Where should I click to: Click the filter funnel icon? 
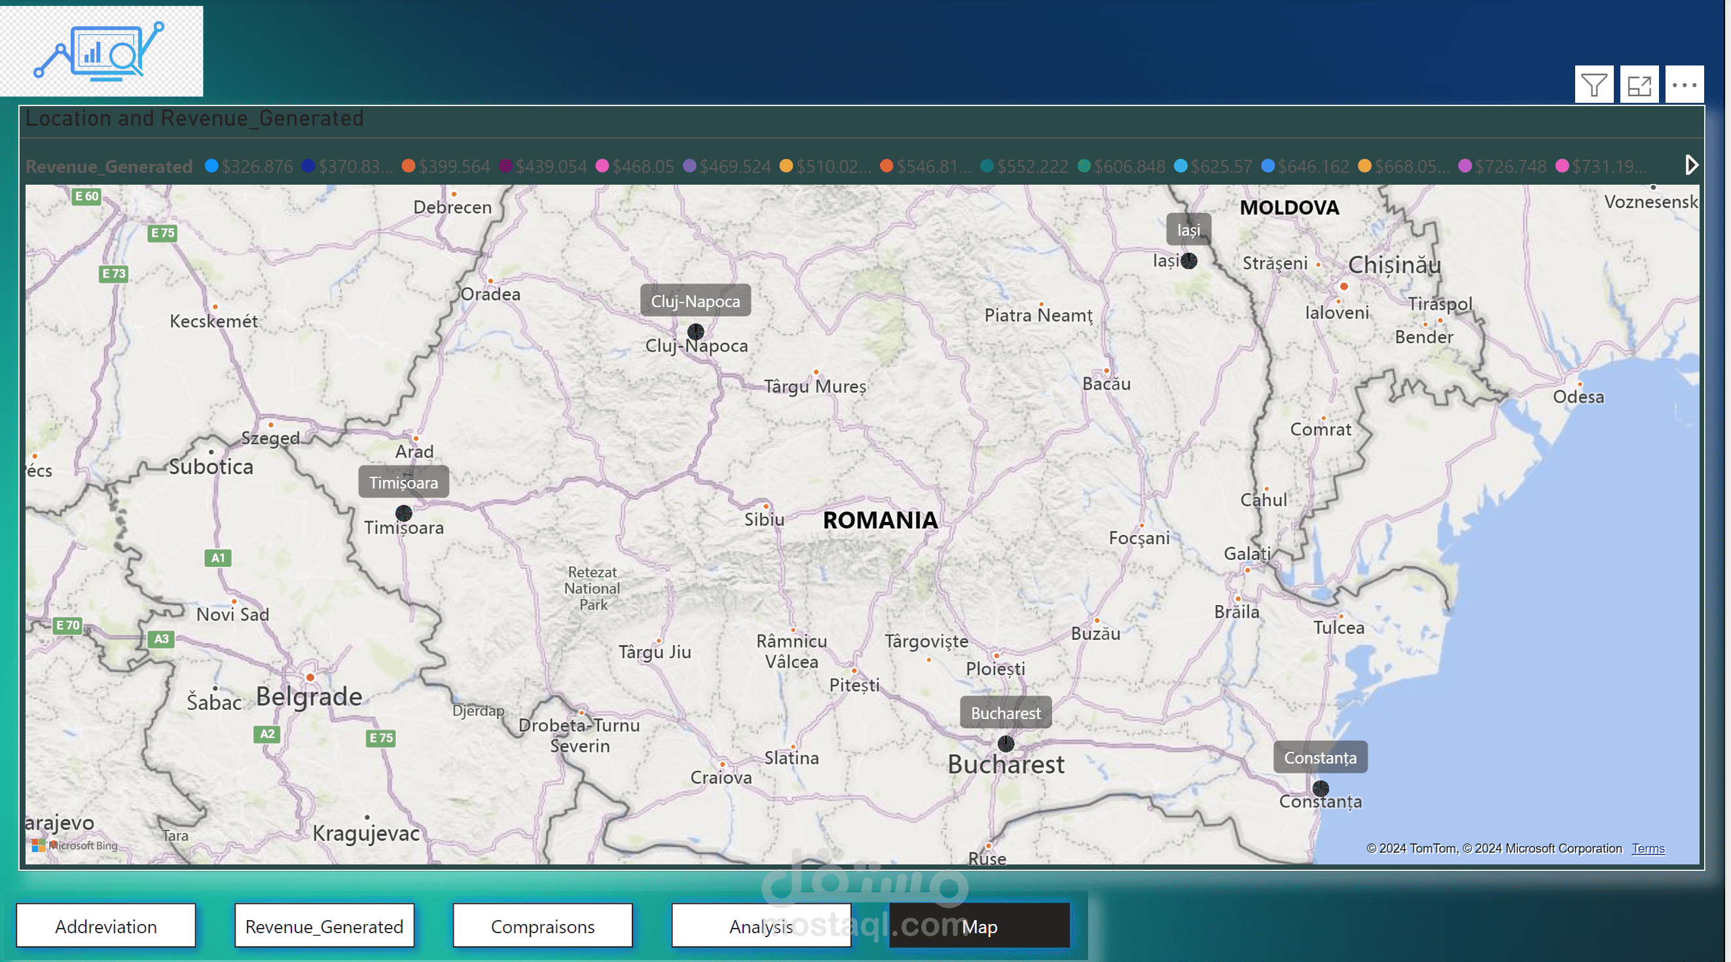pyautogui.click(x=1594, y=84)
